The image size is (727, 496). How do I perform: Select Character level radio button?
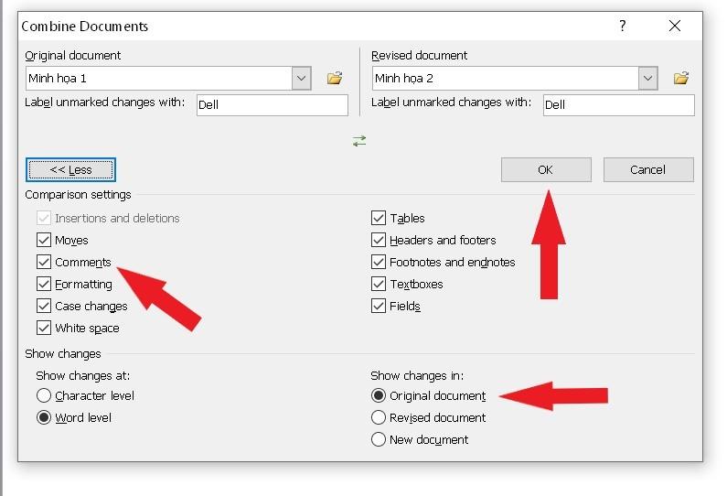[x=44, y=396]
